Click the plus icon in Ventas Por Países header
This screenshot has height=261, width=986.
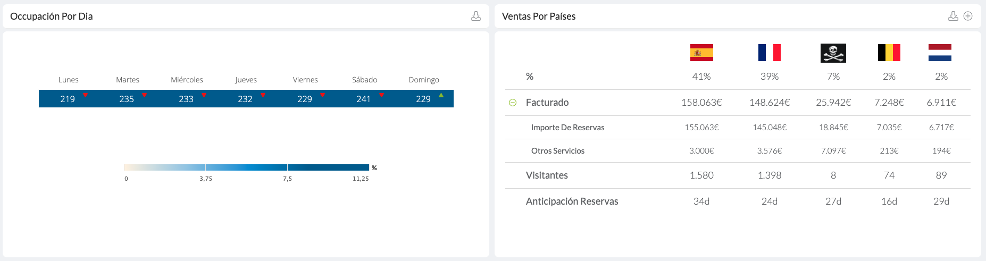point(968,16)
